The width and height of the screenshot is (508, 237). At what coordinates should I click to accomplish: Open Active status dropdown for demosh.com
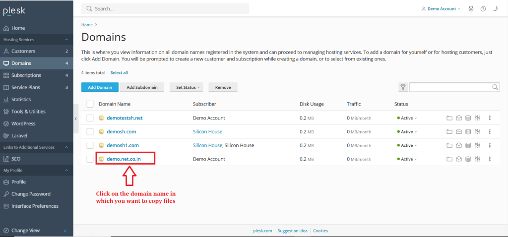pyautogui.click(x=407, y=132)
